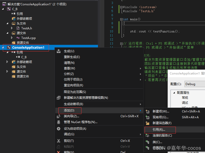This screenshot has width=205, height=153.
Task: Open the 查看(W) submenu
Action: 99,68
